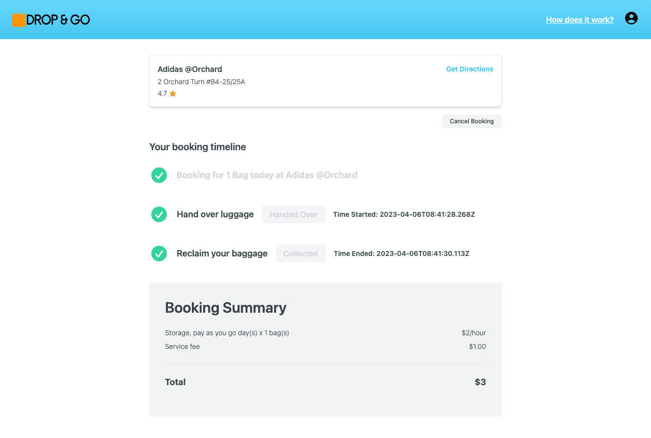The width and height of the screenshot is (651, 438).
Task: Click the disabled Handed Over button
Action: 293,214
